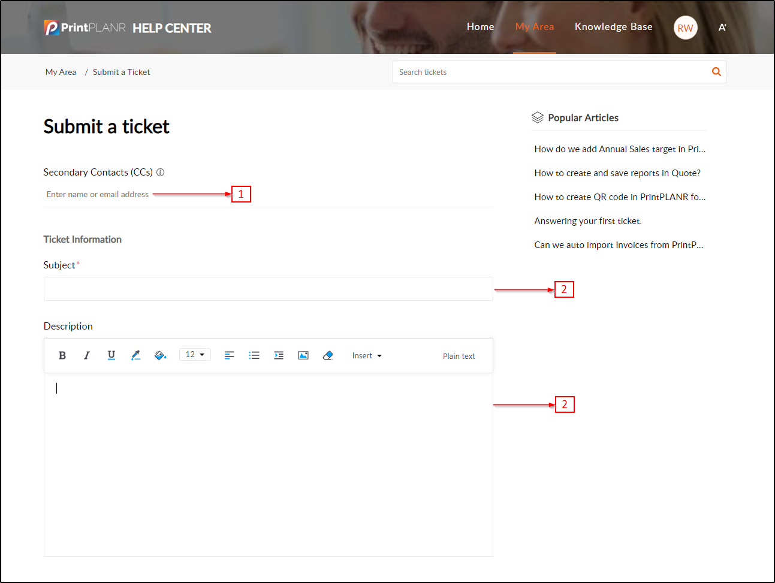Screen dimensions: 775x583
Task: Open the RW user avatar menu
Action: [685, 28]
